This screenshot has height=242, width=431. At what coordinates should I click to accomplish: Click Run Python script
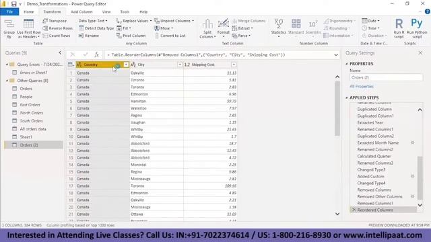click(417, 28)
